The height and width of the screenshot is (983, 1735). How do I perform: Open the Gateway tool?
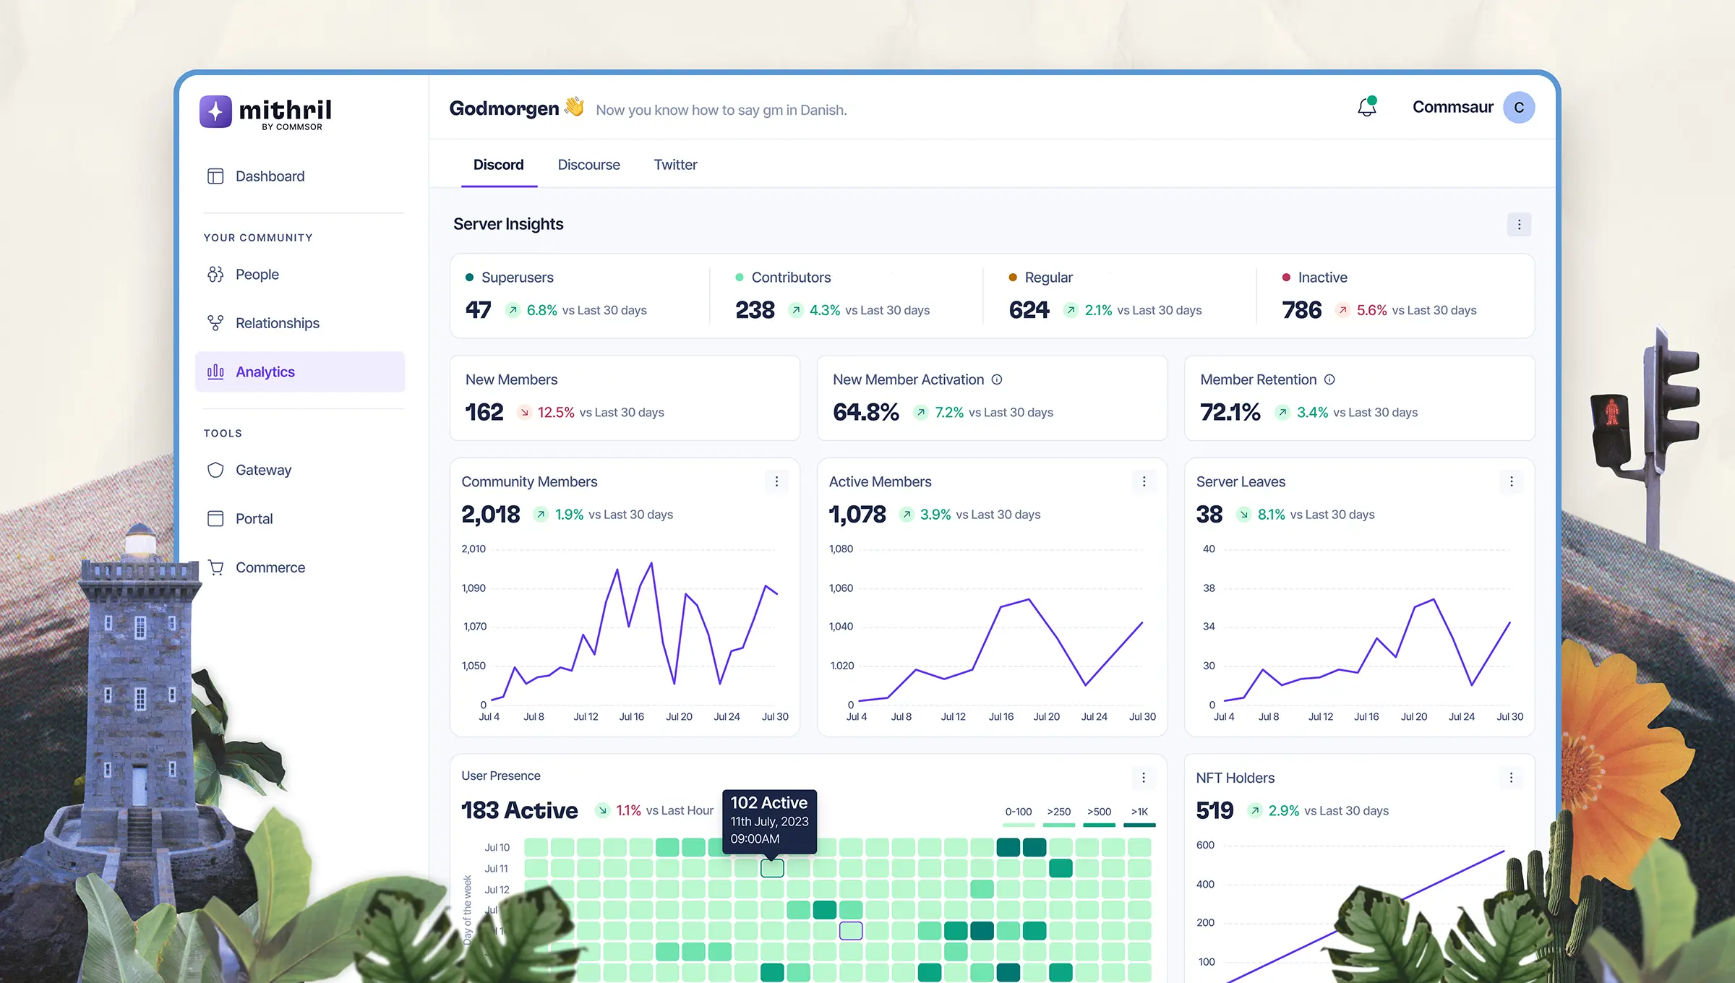pos(300,470)
